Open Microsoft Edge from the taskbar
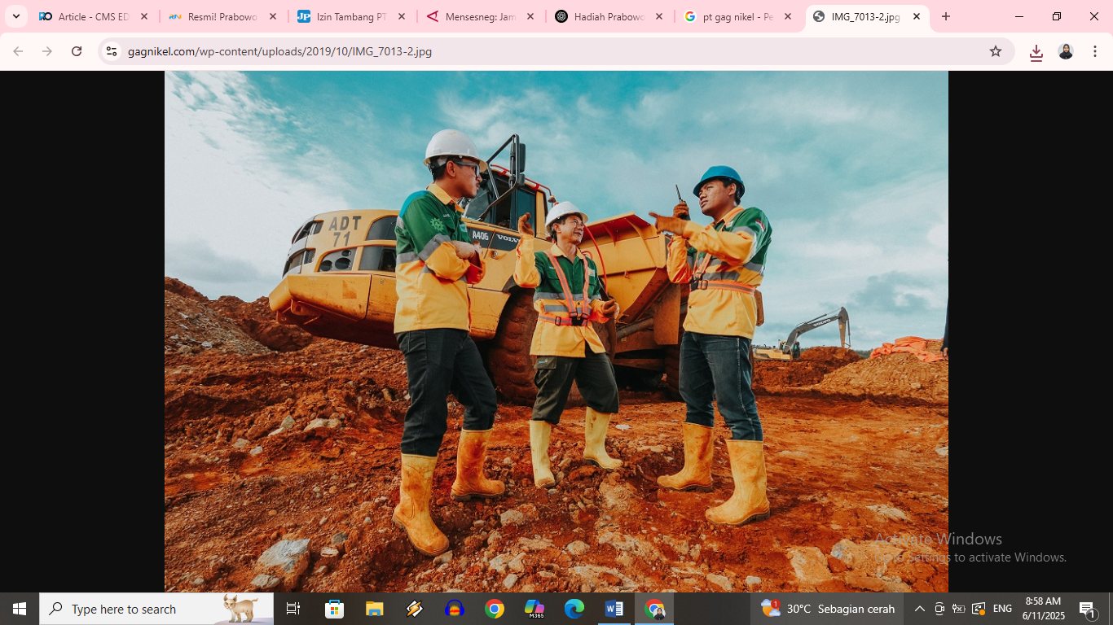The height and width of the screenshot is (625, 1113). (x=574, y=609)
